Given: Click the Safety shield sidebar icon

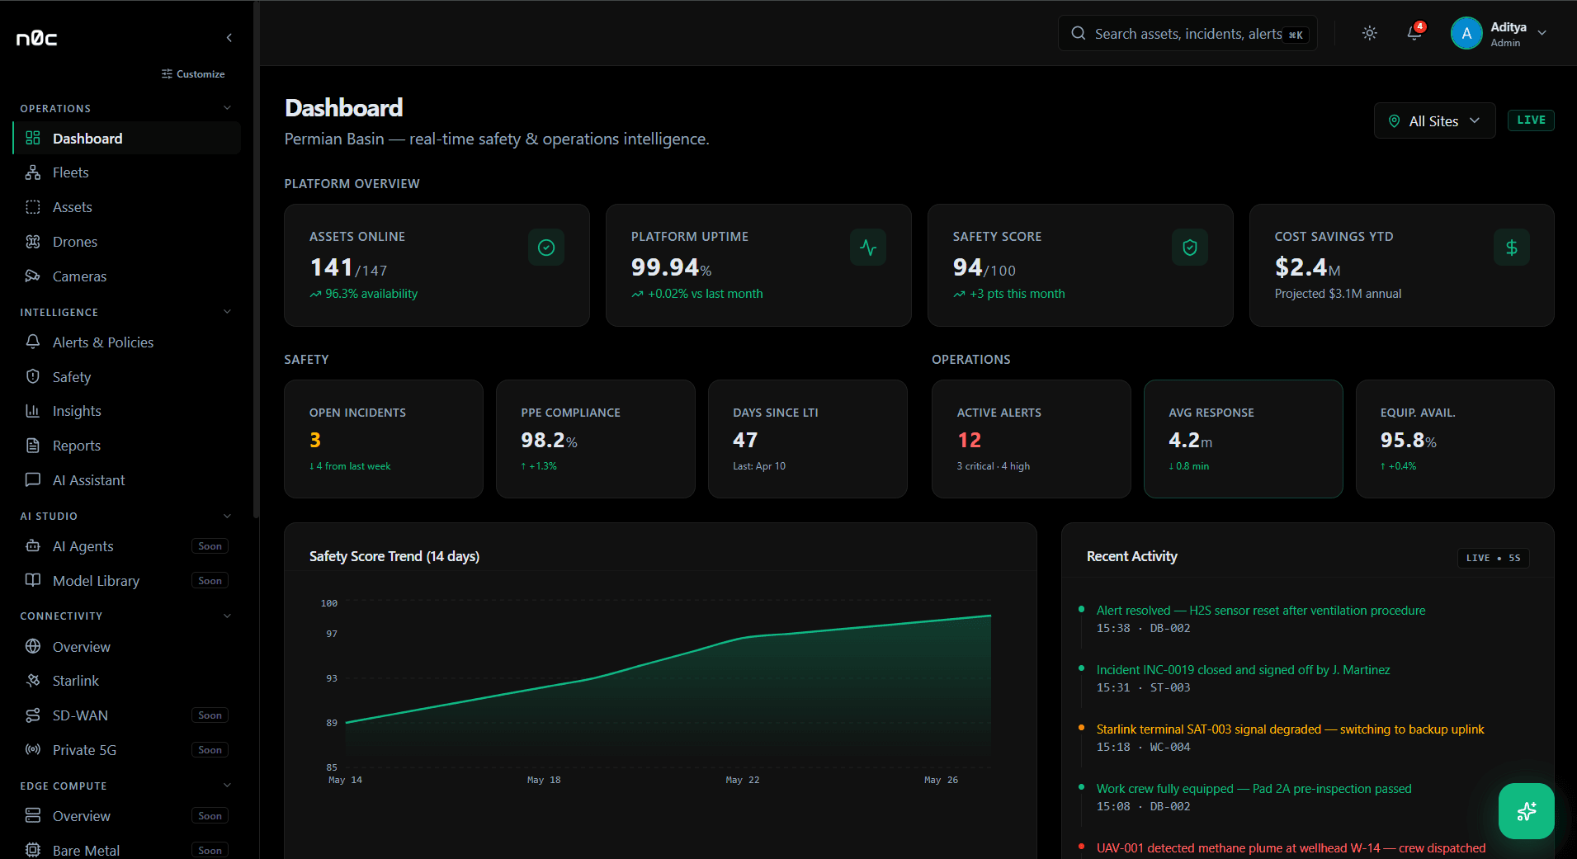Looking at the screenshot, I should tap(33, 376).
